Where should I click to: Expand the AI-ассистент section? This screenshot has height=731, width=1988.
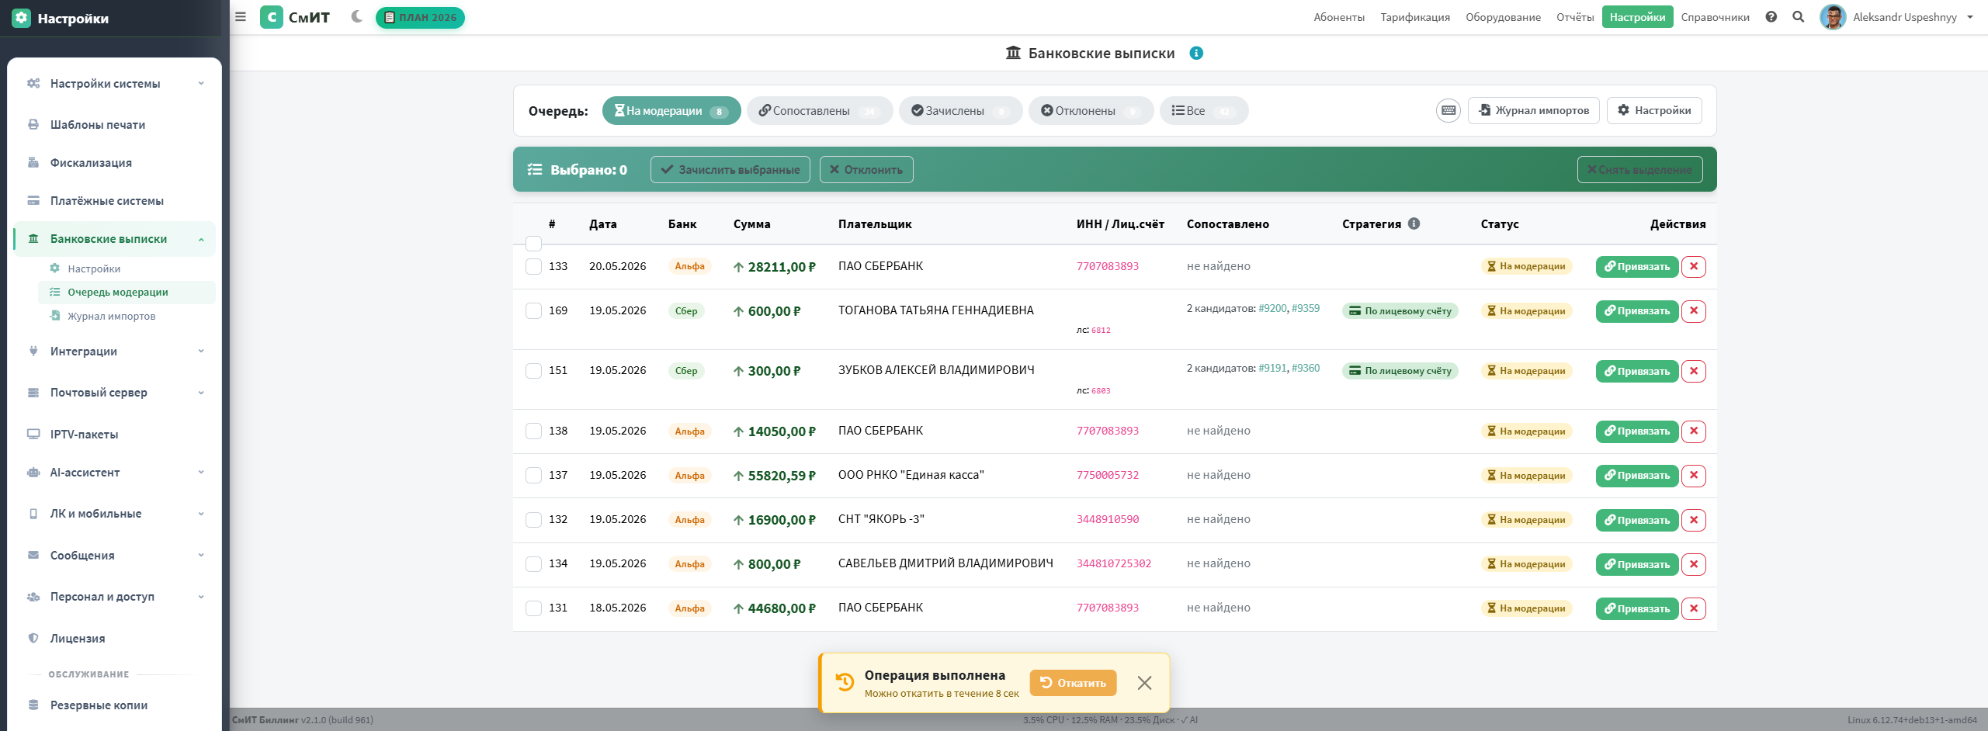point(114,472)
